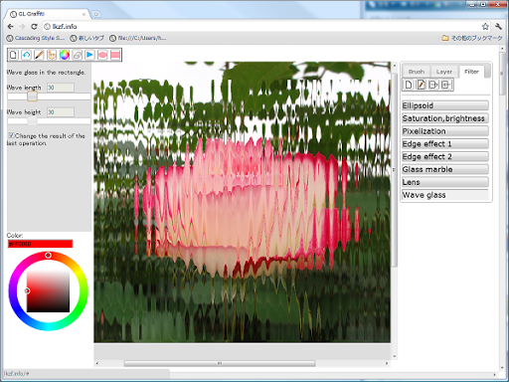The image size is (509, 382).
Task: Select the Filter tab
Action: pos(471,72)
